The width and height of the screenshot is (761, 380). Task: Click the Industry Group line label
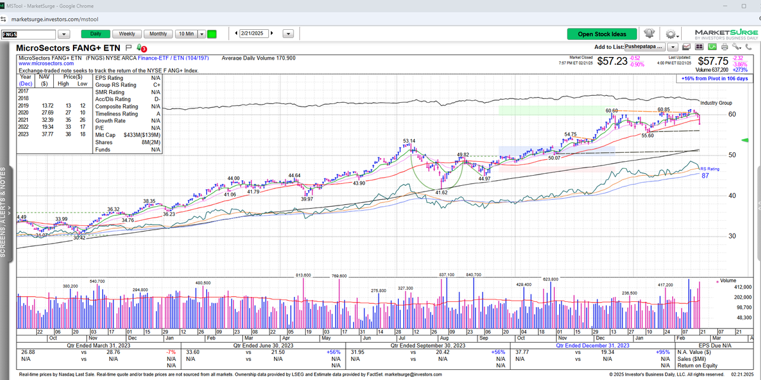[x=716, y=102]
